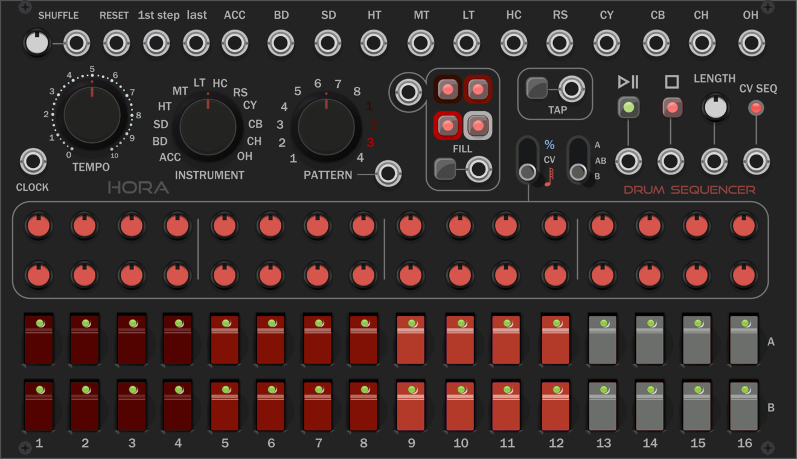
Task: Toggle step 16 in row A
Action: point(744,339)
